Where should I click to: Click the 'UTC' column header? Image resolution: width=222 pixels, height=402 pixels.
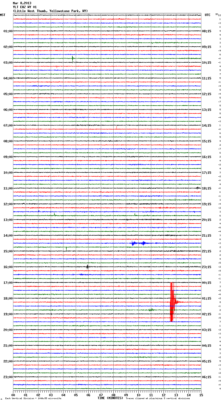pyautogui.click(x=208, y=15)
